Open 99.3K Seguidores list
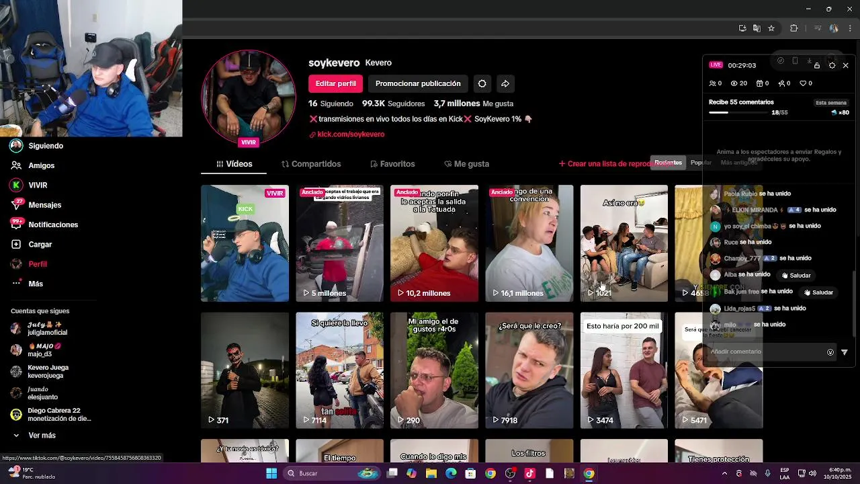This screenshot has height=484, width=860. 393,104
